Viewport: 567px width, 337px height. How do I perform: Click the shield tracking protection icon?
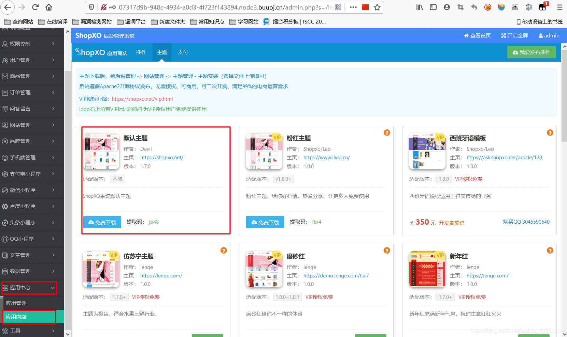(x=91, y=7)
